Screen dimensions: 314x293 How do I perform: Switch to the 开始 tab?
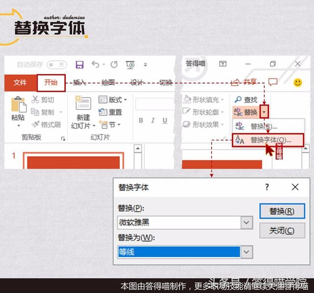pyautogui.click(x=51, y=83)
